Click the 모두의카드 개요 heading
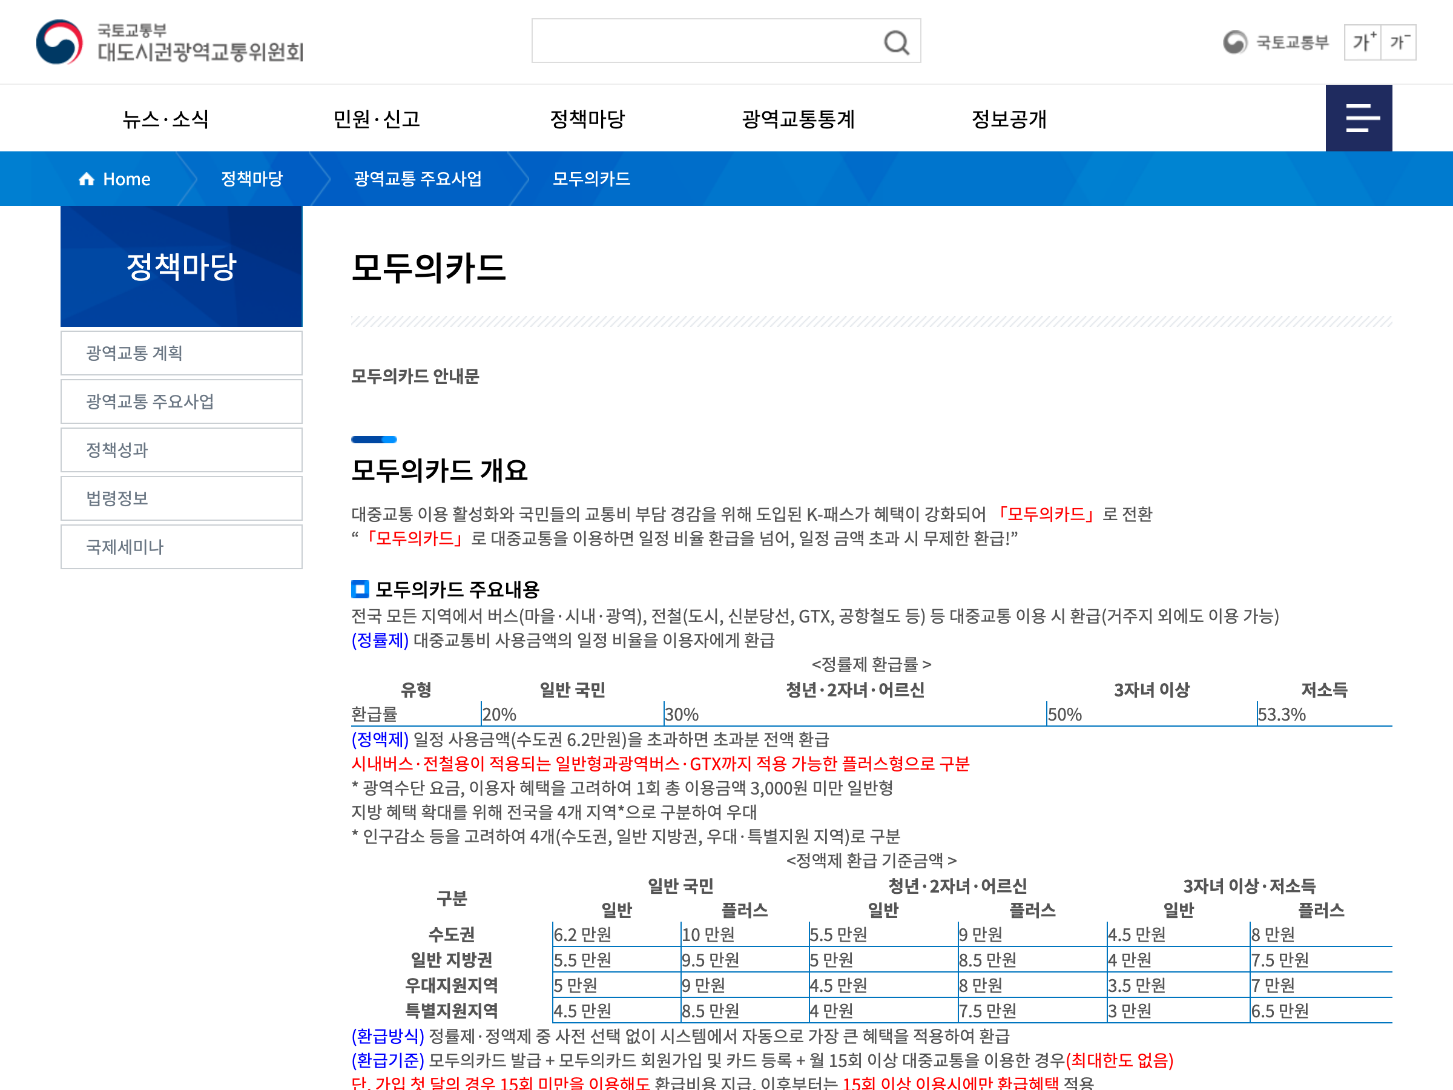The width and height of the screenshot is (1453, 1090). coord(440,471)
